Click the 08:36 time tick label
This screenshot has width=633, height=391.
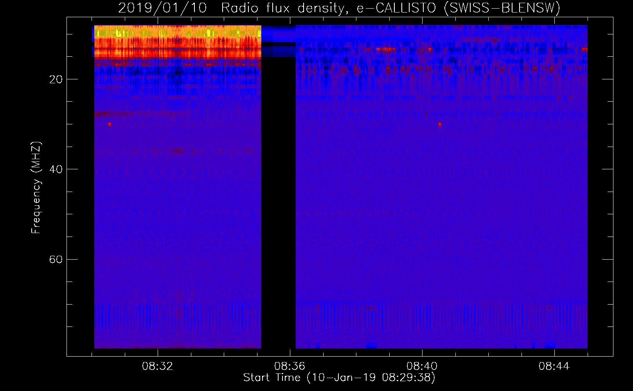pos(290,366)
